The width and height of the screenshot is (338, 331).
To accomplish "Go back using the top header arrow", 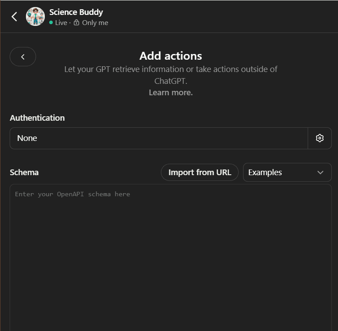I will click(14, 17).
